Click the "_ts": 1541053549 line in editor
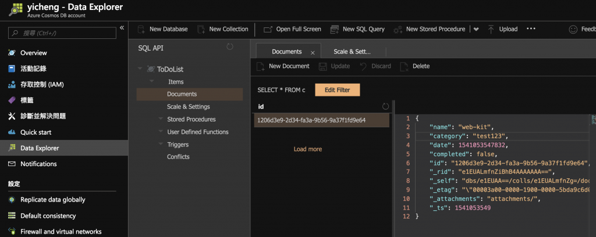Image resolution: width=596 pixels, height=237 pixels. coord(460,208)
